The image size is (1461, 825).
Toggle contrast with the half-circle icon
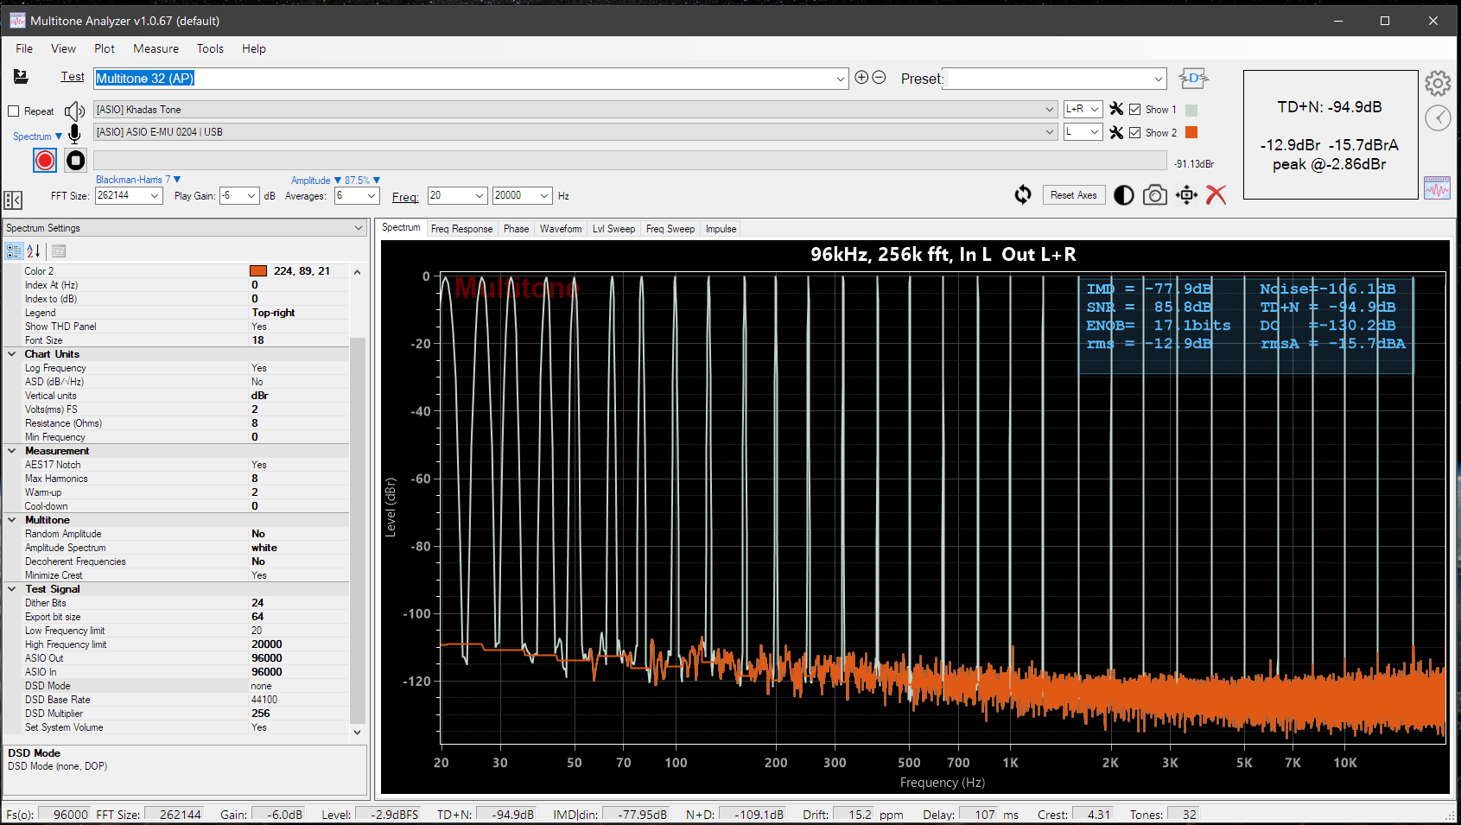pyautogui.click(x=1124, y=195)
